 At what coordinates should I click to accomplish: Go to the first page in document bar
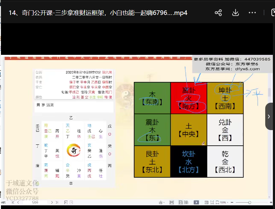[13, 202]
